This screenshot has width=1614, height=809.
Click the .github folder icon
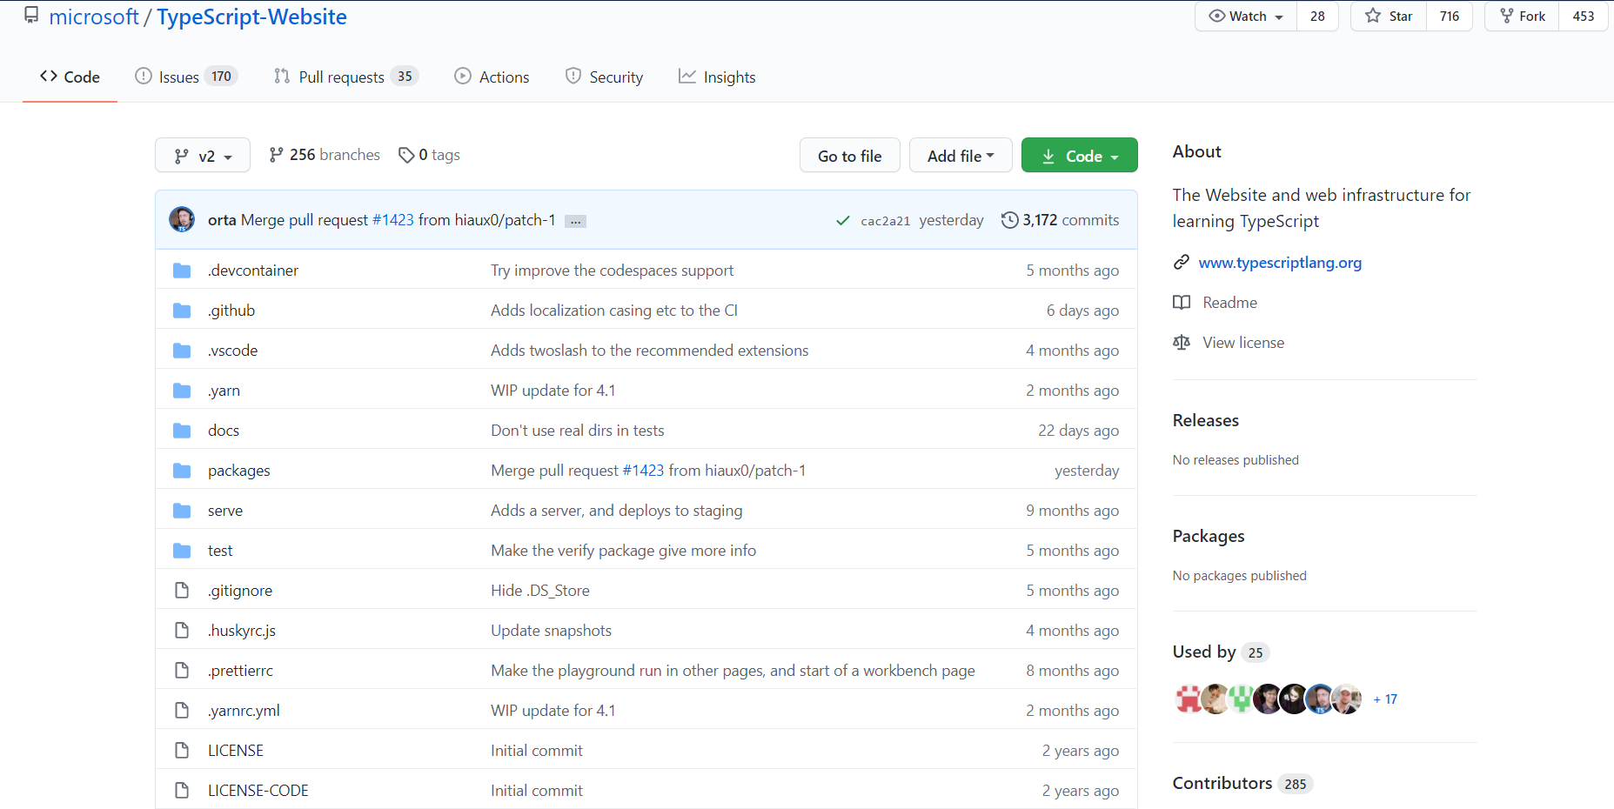(x=182, y=311)
